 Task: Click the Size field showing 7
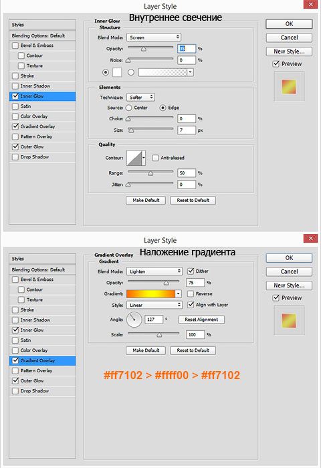tap(187, 130)
